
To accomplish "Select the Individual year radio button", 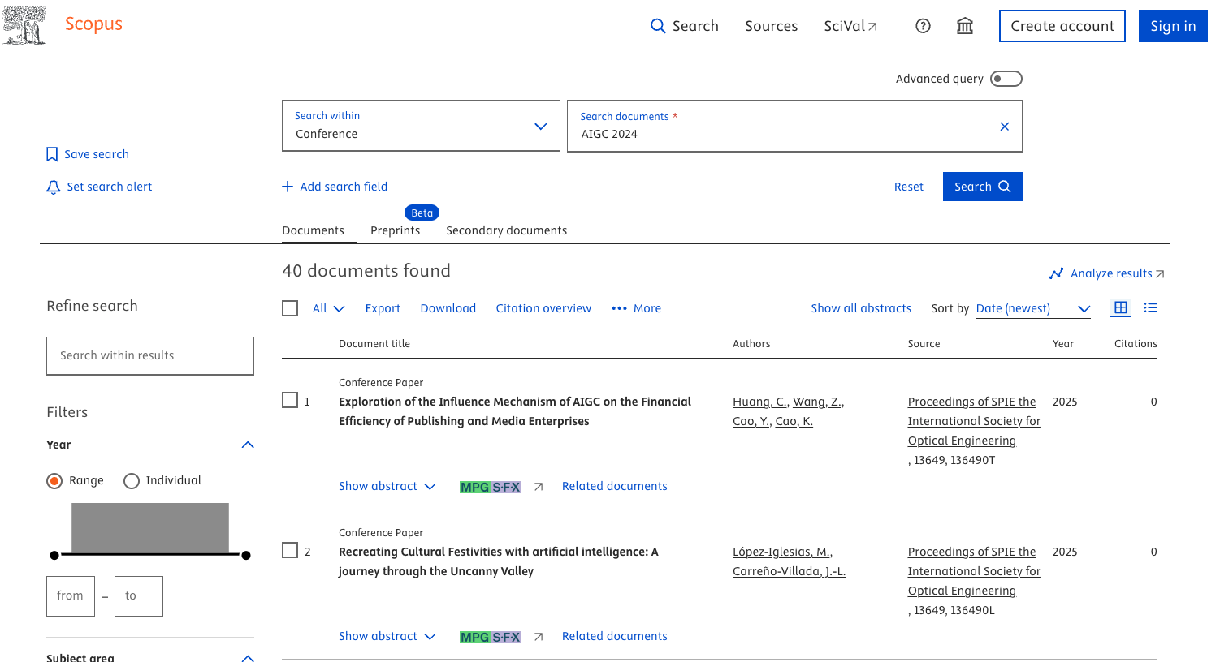I will point(132,481).
